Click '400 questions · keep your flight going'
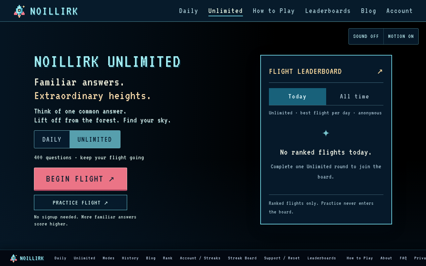426x266 pixels. point(89,158)
